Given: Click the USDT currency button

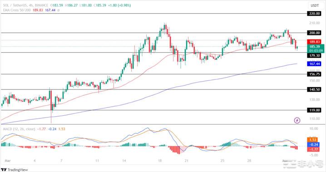Looking at the screenshot, I should pyautogui.click(x=315, y=5).
